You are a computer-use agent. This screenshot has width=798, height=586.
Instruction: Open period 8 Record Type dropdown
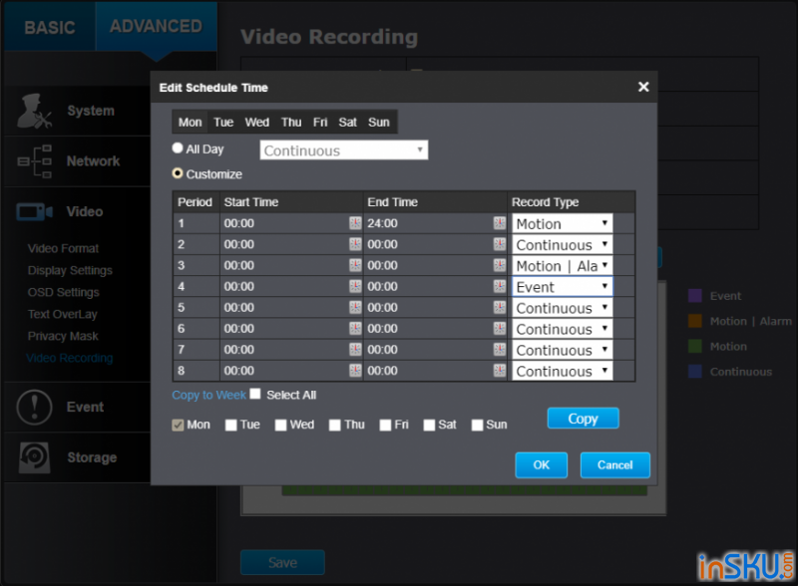563,371
